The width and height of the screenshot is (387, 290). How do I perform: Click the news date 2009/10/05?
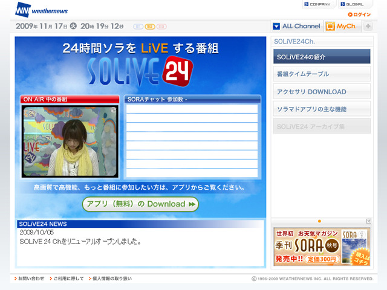[36, 232]
